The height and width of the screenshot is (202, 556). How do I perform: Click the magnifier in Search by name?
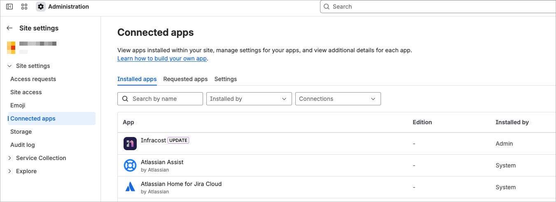[125, 99]
